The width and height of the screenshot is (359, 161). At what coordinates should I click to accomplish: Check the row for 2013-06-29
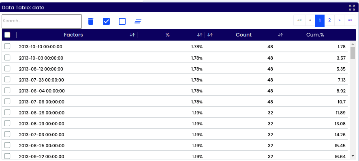pos(7,112)
